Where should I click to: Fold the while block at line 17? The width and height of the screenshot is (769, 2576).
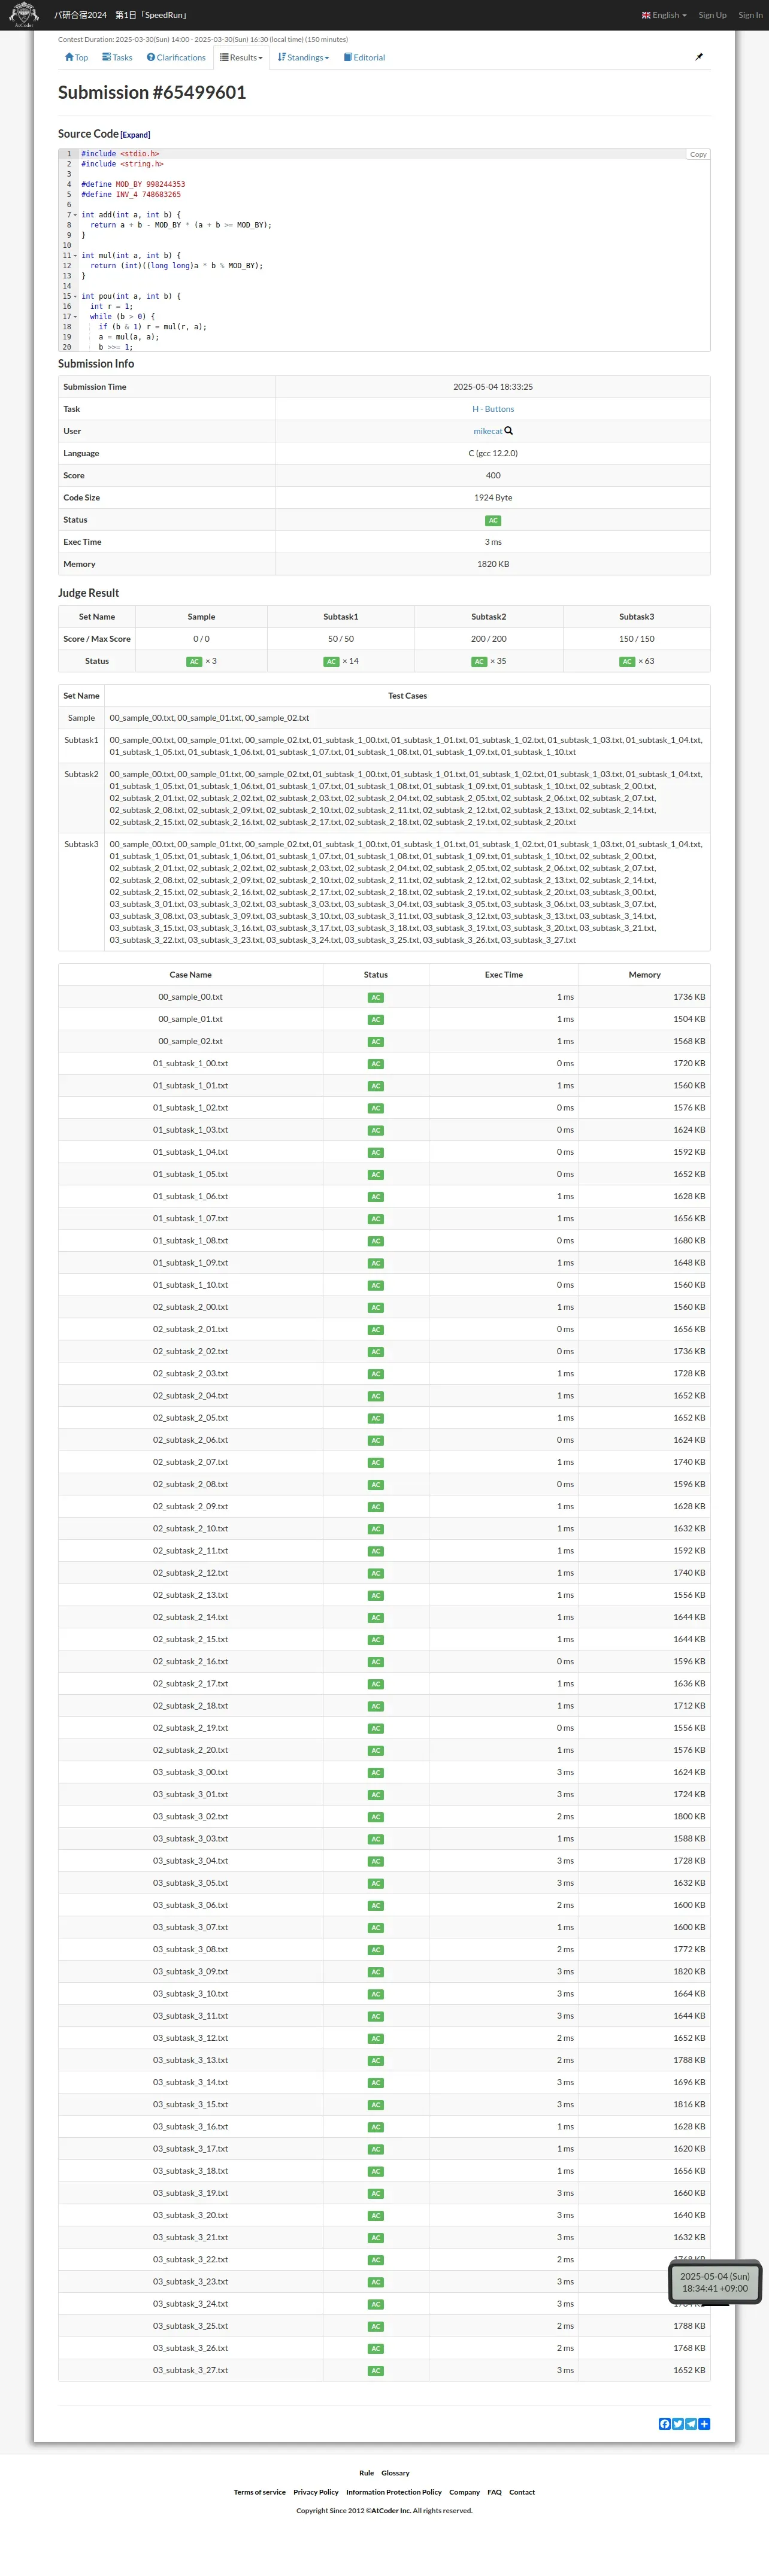75,317
